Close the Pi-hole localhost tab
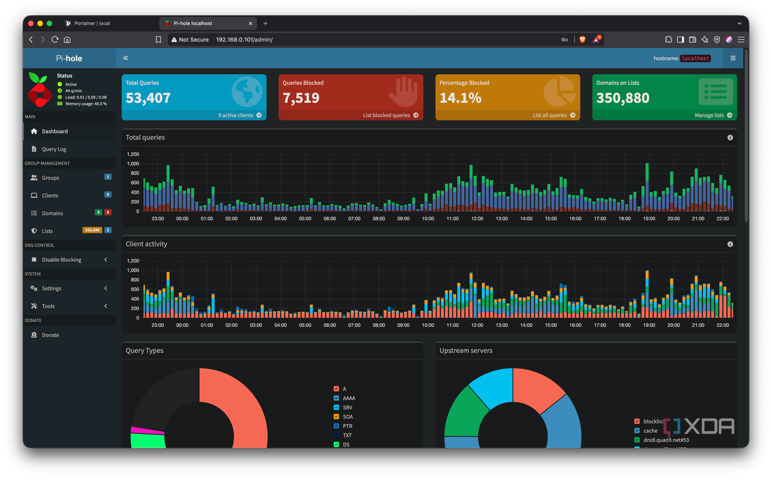This screenshot has width=772, height=478. pos(251,23)
